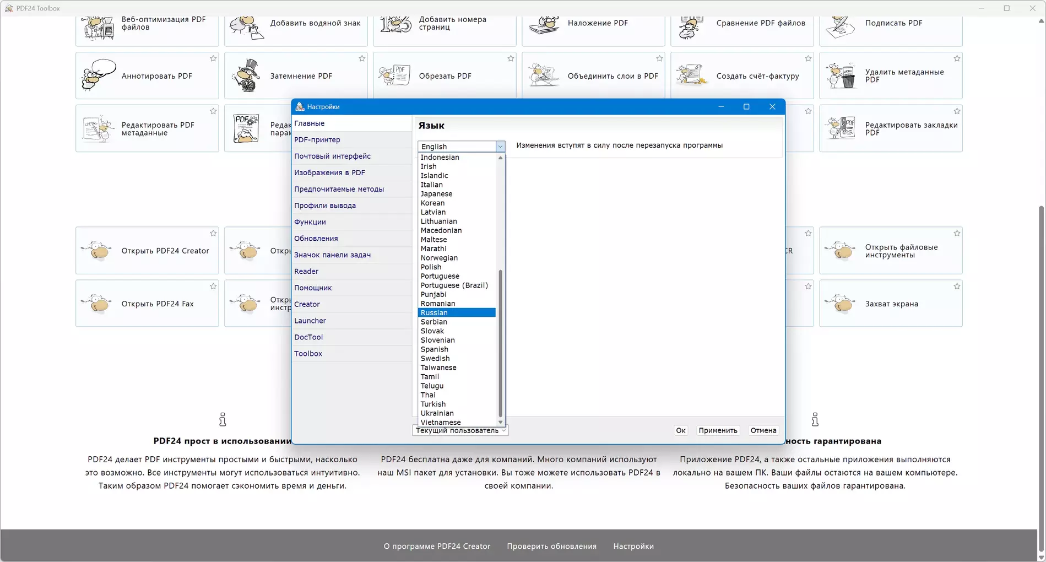The image size is (1046, 562).
Task: Toggle favorite star on Аннотировать PDF tile
Action: point(213,58)
